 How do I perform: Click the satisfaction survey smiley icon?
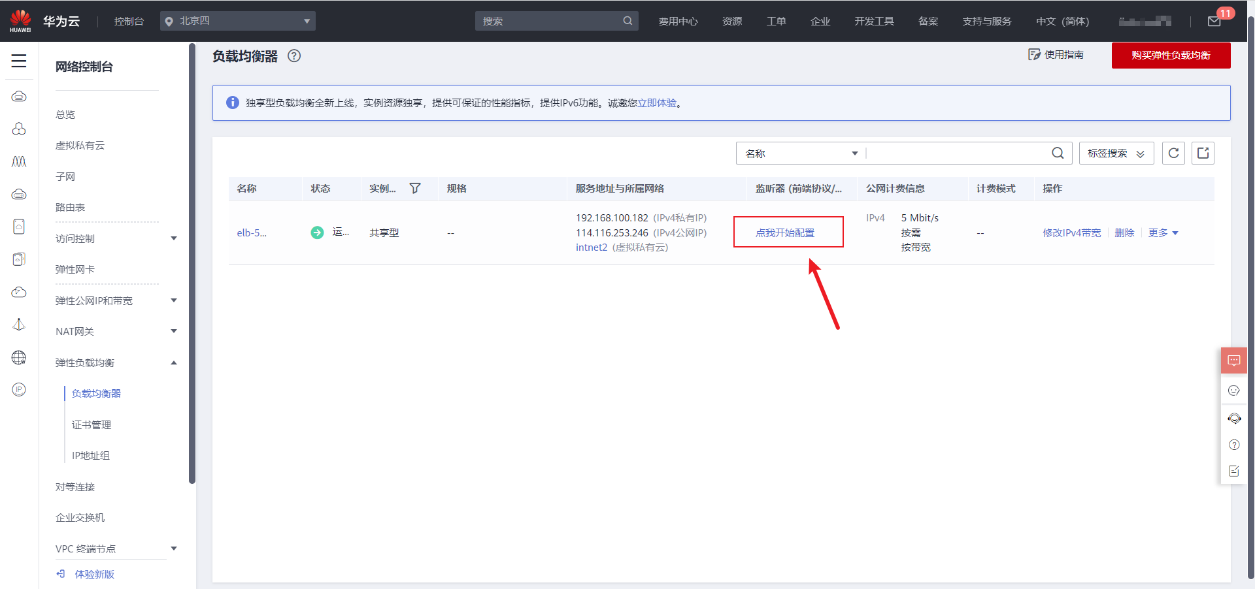[1234, 390]
